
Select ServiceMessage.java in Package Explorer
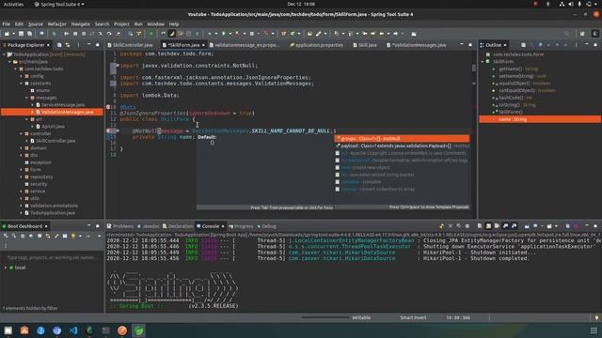click(x=63, y=104)
